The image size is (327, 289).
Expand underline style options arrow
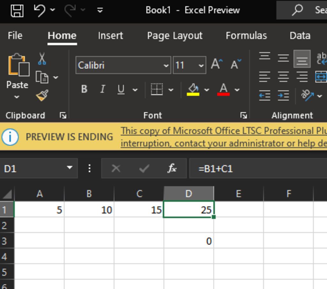135,90
